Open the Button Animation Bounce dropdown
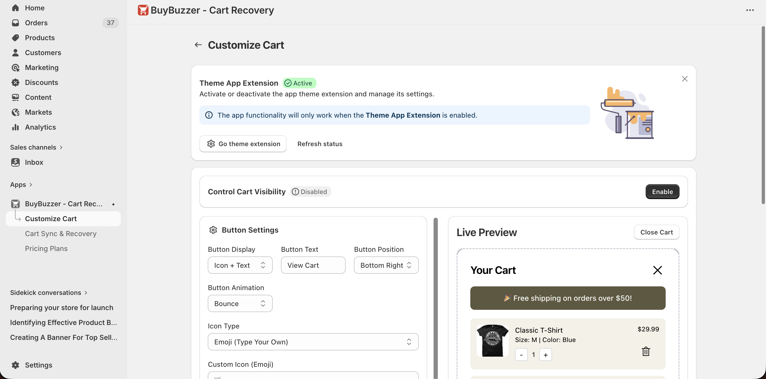The width and height of the screenshot is (766, 379). [240, 303]
